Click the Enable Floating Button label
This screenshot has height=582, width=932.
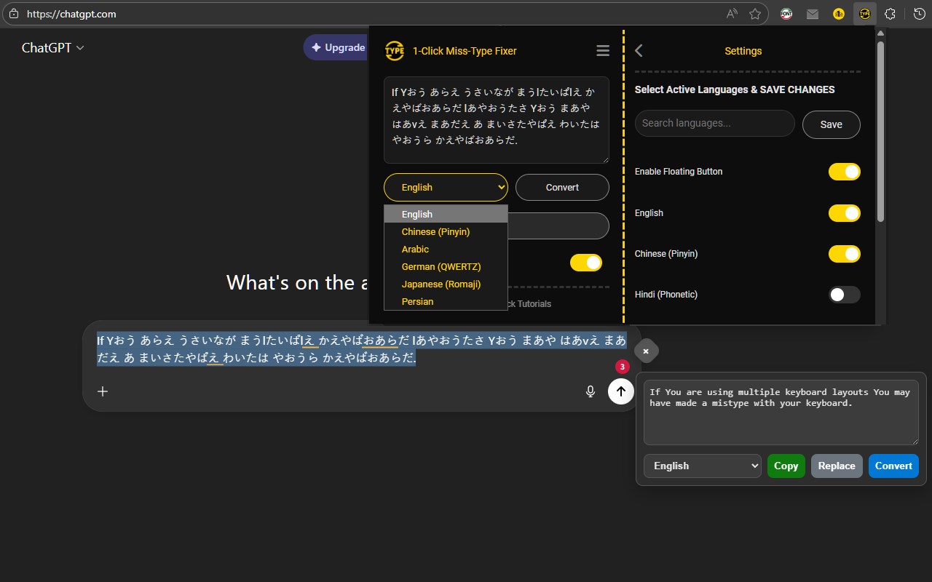[x=679, y=172]
